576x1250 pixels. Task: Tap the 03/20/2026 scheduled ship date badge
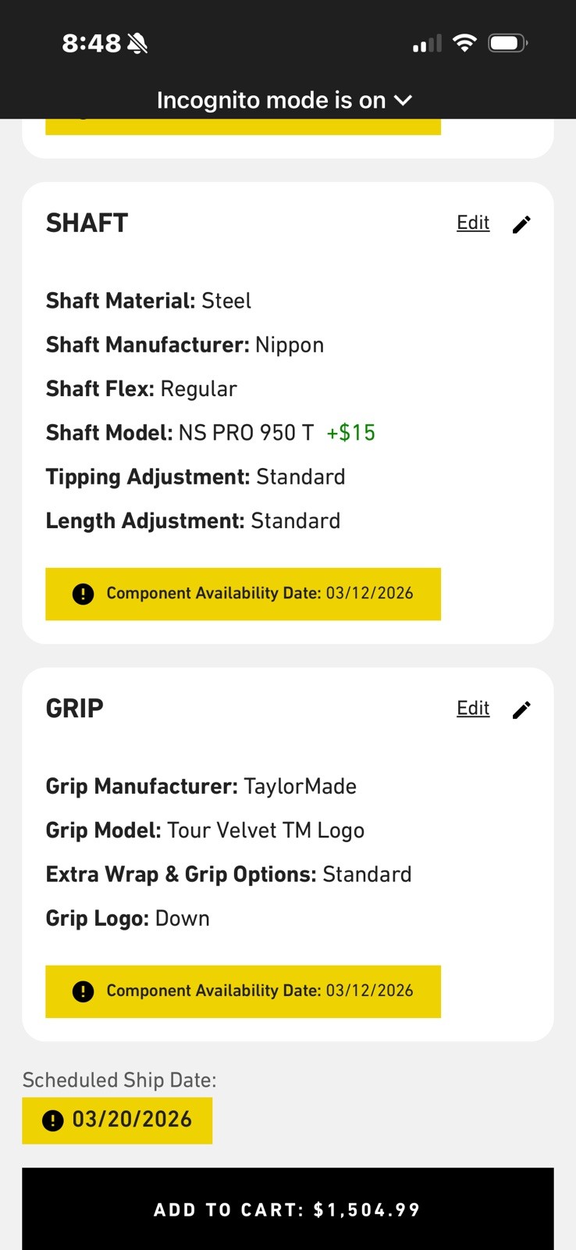pos(117,1120)
